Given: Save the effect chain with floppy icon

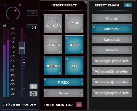Looking at the screenshot, I should [128, 5].
